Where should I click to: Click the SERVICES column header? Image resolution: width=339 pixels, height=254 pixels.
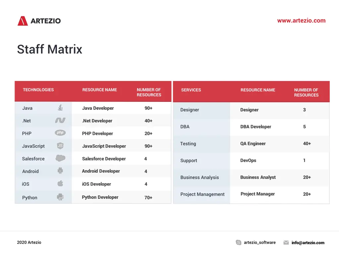click(x=191, y=90)
